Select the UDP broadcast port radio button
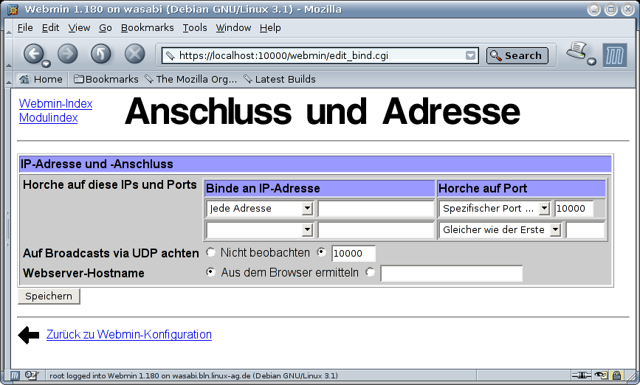640x385 pixels. 322,252
